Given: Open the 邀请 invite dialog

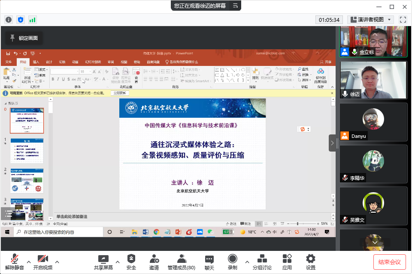Looking at the screenshot, I should [x=154, y=260].
